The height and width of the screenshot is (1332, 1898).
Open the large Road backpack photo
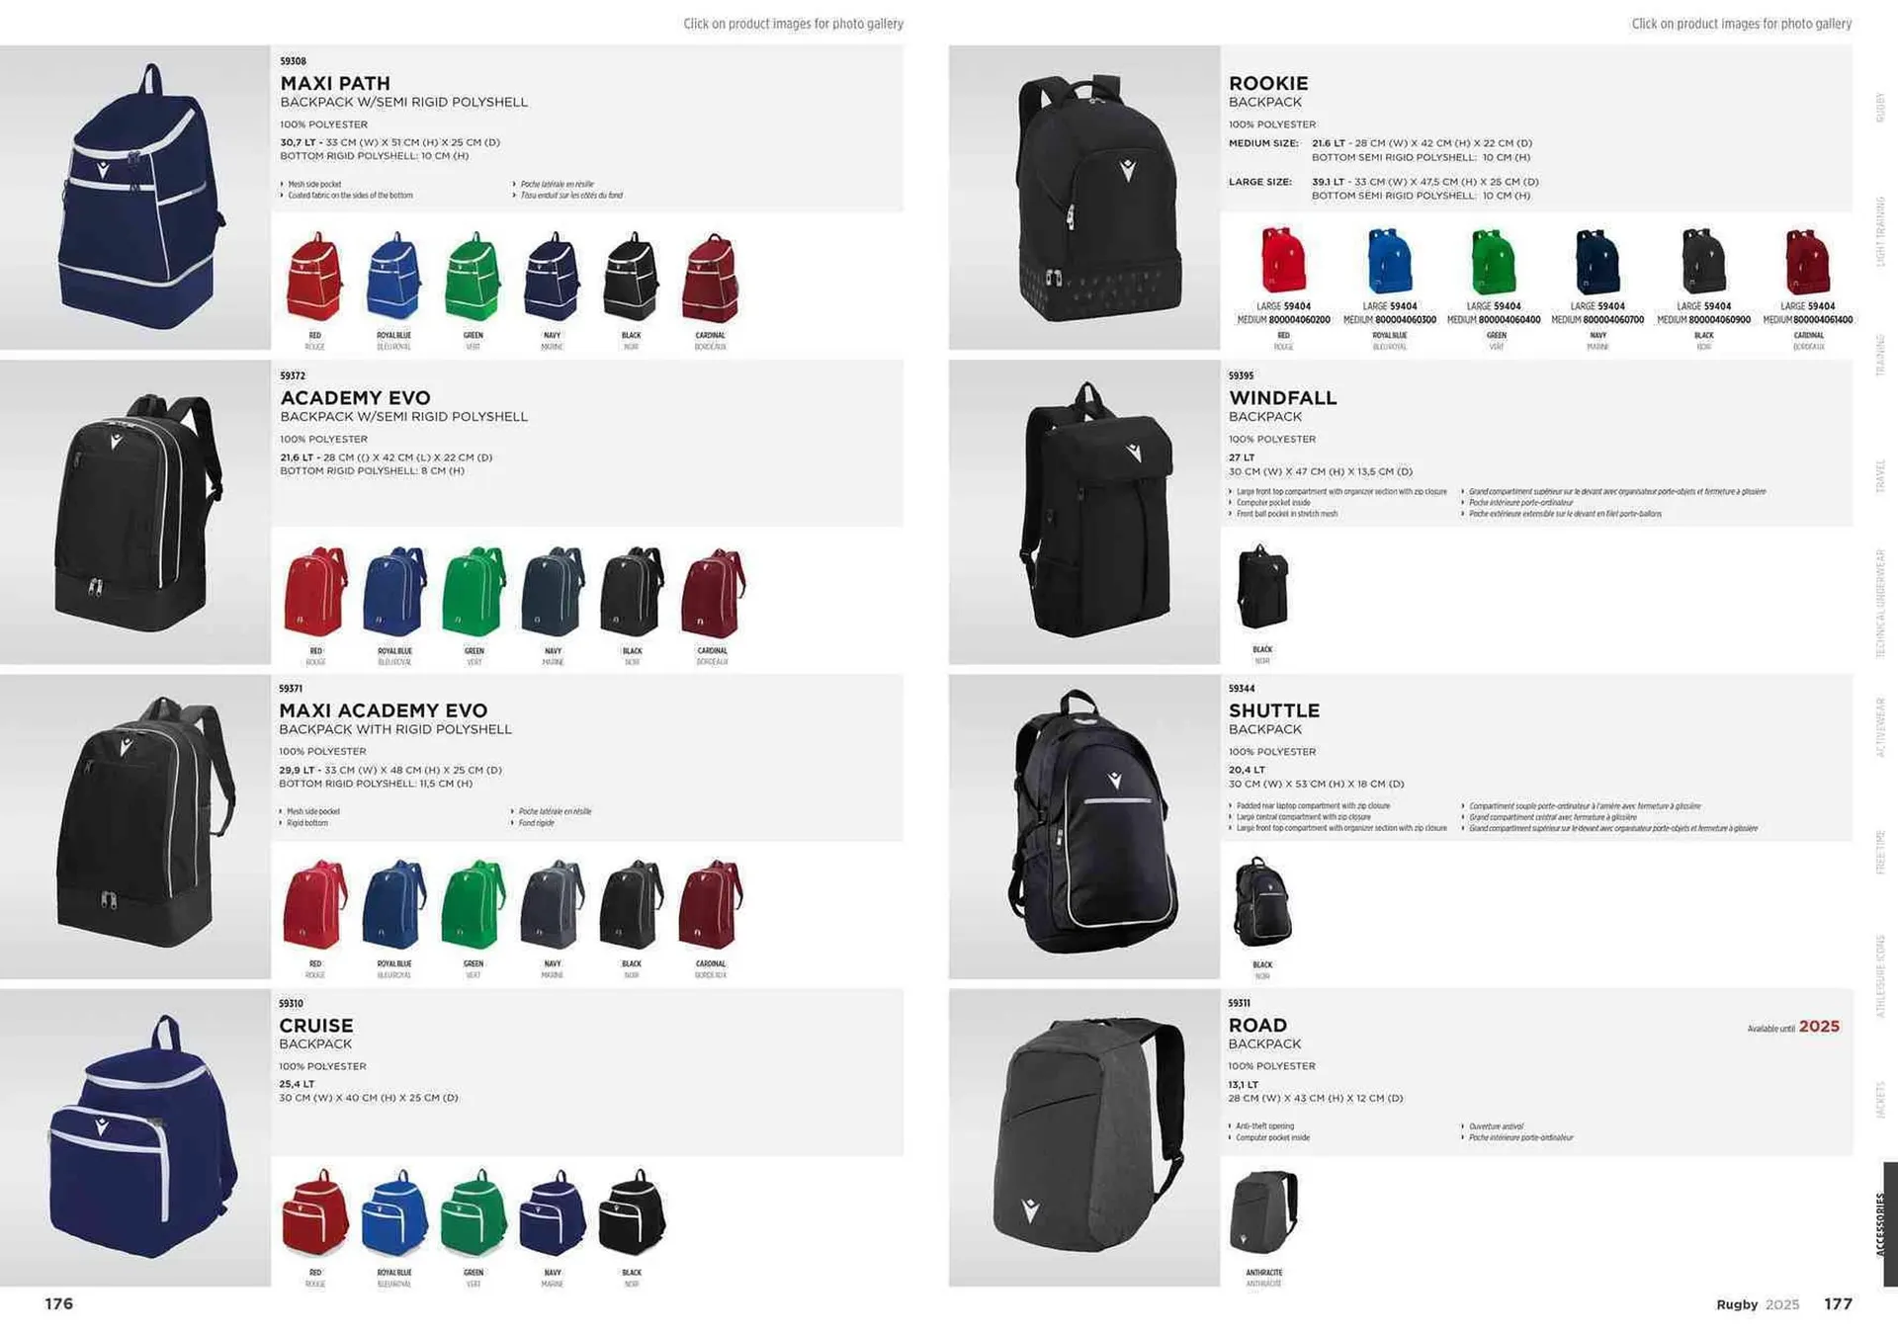1084,1137
